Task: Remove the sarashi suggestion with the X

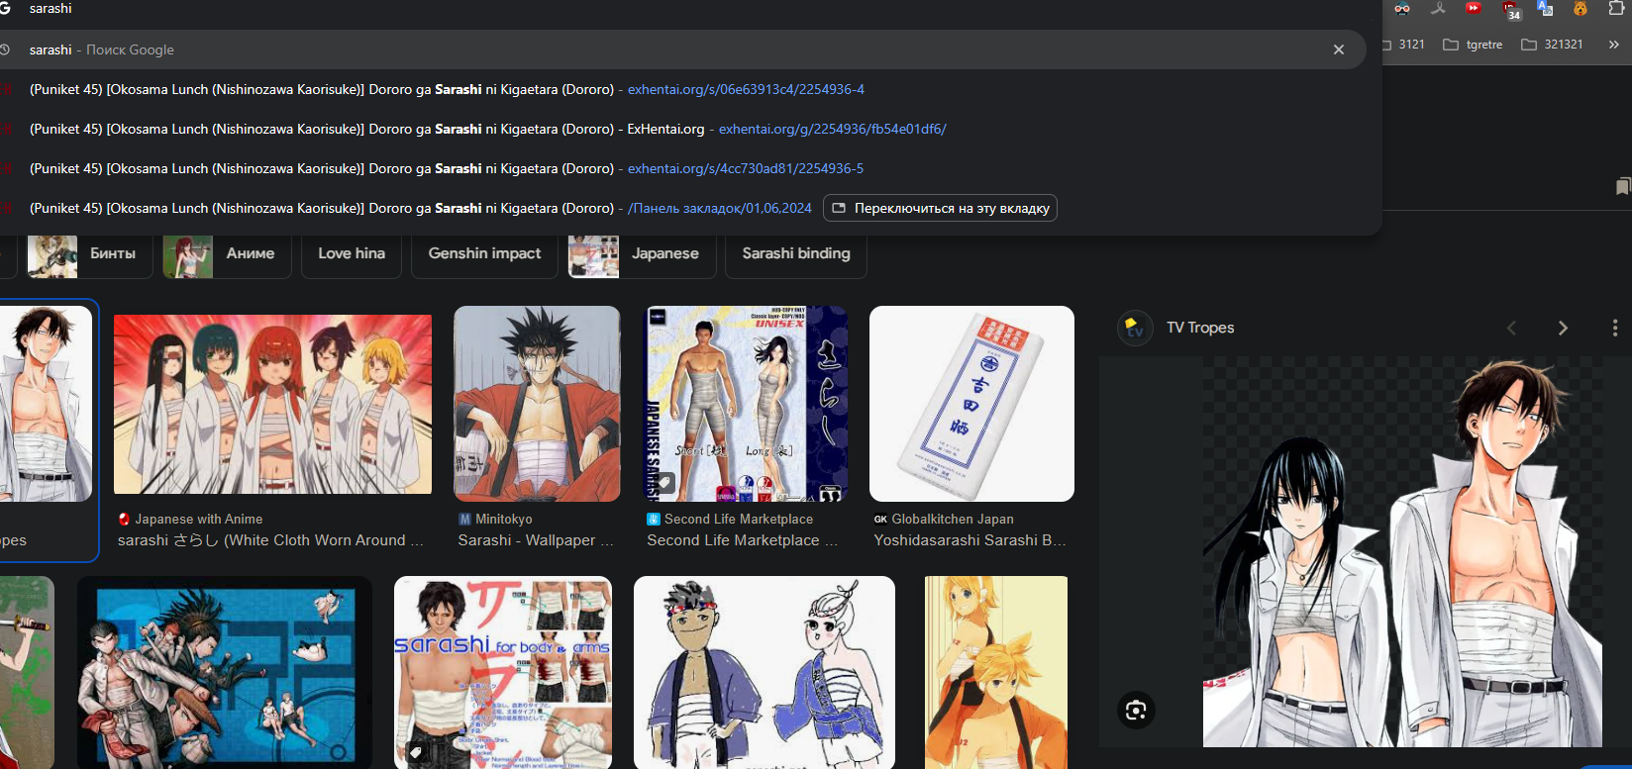Action: pos(1339,49)
